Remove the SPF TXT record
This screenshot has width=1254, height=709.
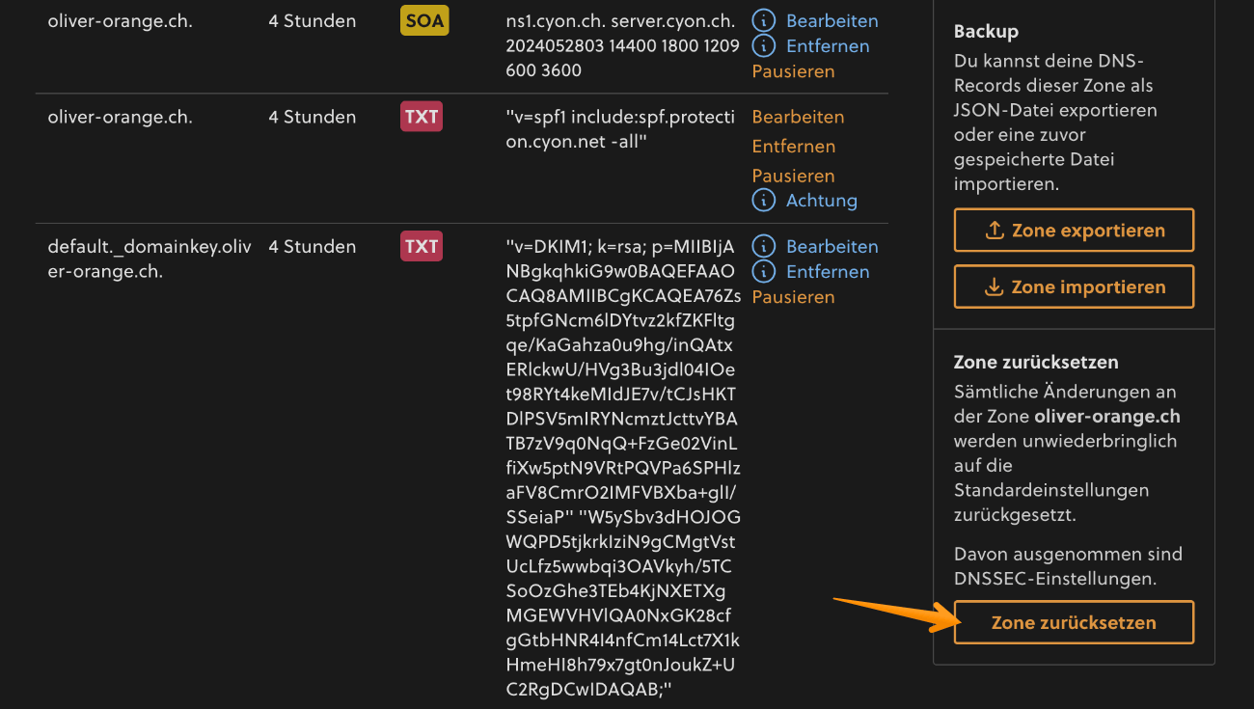pyautogui.click(x=794, y=146)
